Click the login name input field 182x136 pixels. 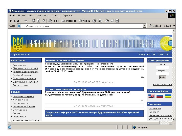pos(163,67)
